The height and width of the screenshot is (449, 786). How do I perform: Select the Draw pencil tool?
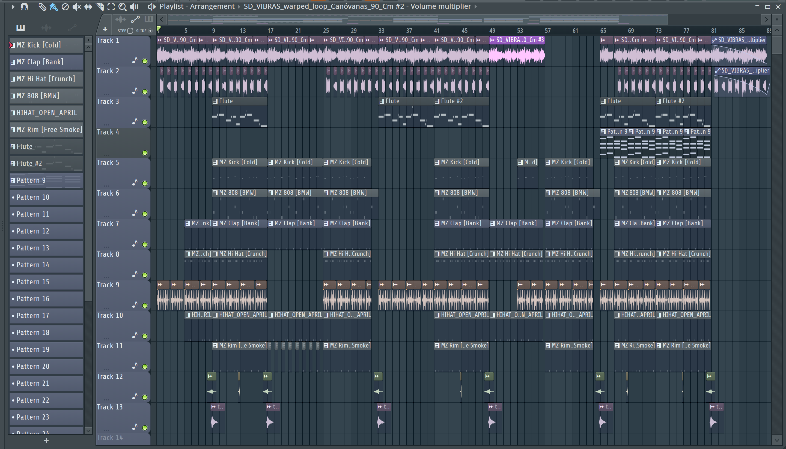click(42, 7)
